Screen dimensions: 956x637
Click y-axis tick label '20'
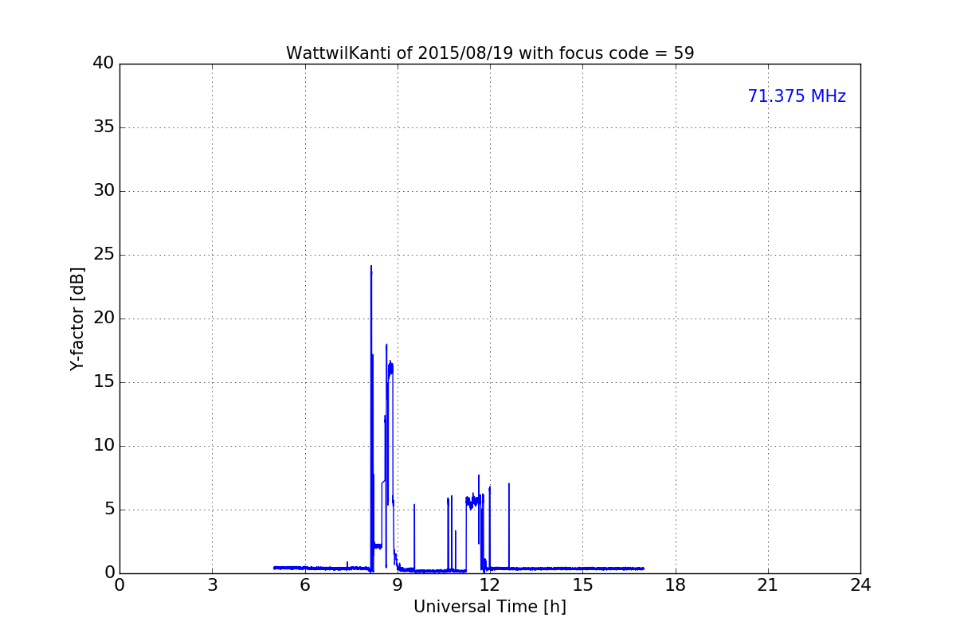(103, 318)
